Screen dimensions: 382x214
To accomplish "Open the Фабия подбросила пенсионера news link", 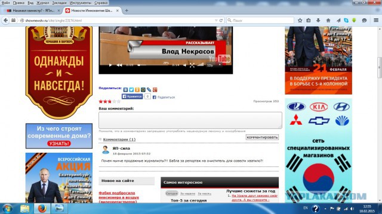I will click(x=119, y=197).
